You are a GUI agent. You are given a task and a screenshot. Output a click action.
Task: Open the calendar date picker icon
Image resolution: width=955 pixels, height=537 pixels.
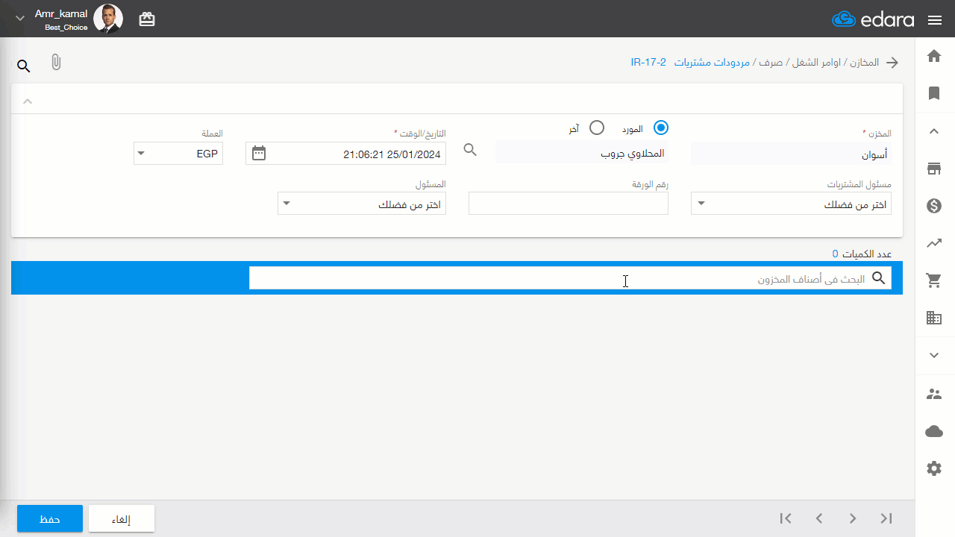[x=259, y=154]
